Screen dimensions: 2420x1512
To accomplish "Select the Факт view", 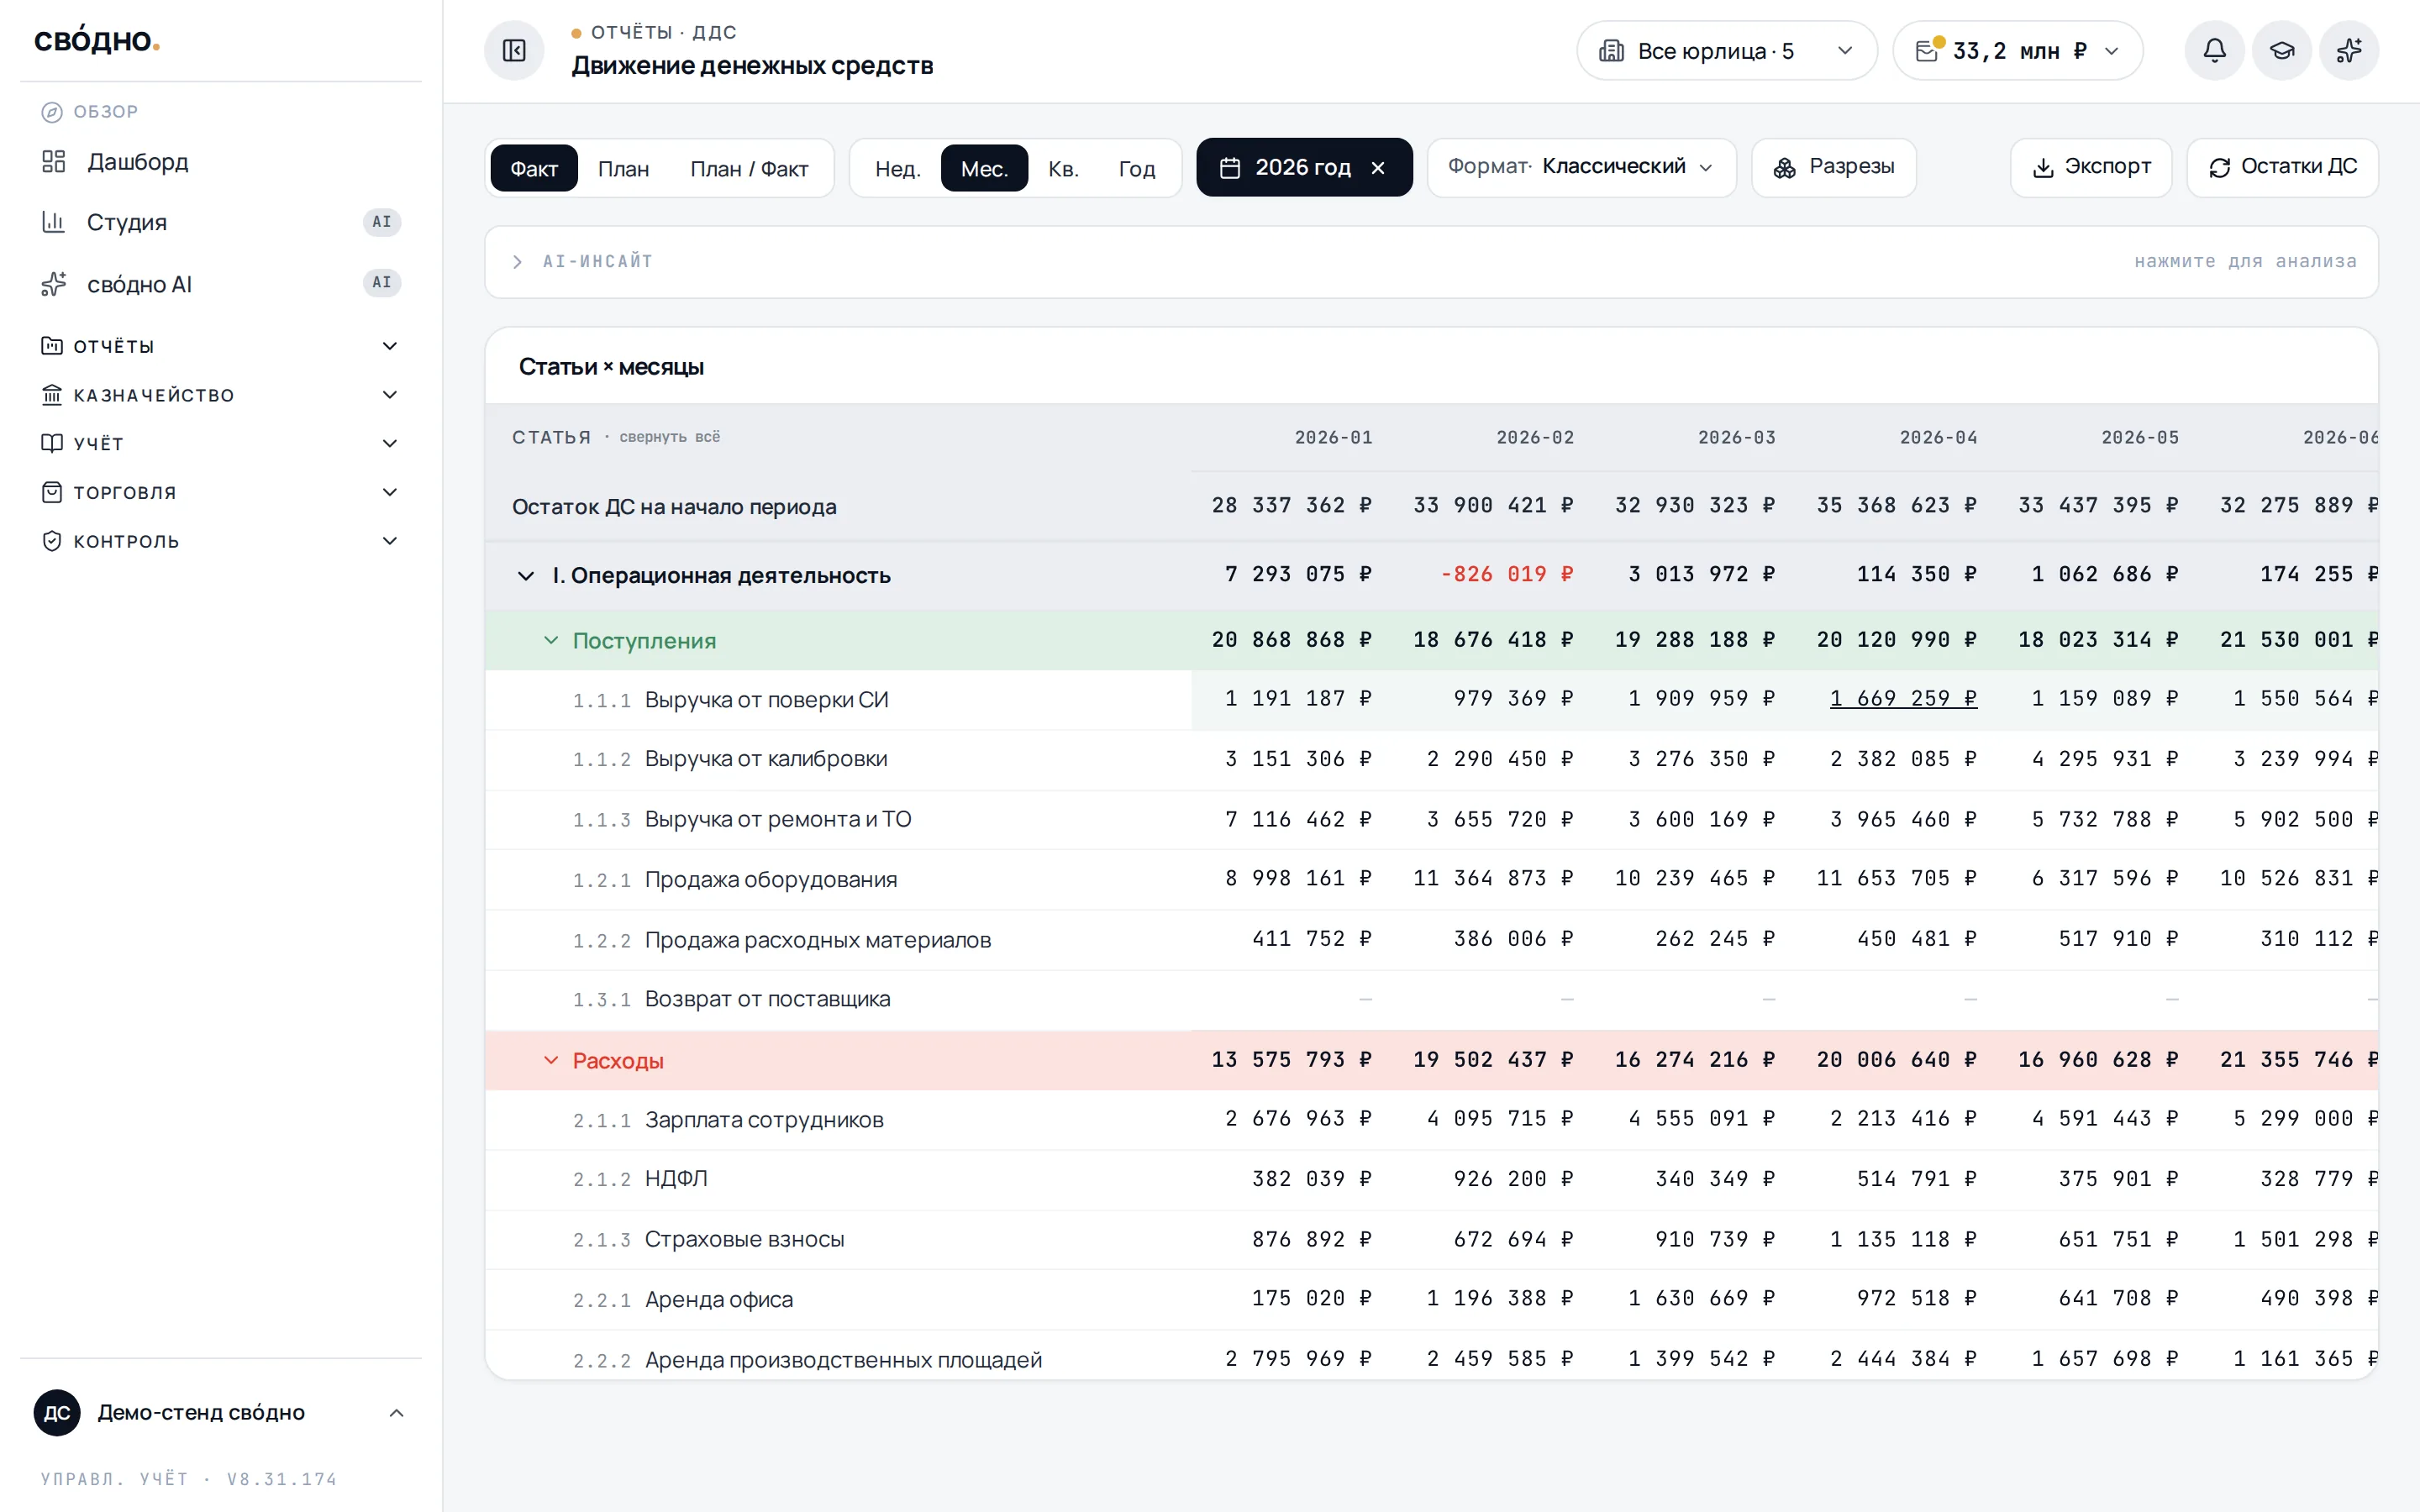I will (534, 168).
